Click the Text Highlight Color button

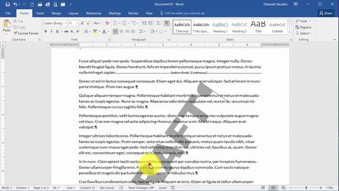click(95, 31)
